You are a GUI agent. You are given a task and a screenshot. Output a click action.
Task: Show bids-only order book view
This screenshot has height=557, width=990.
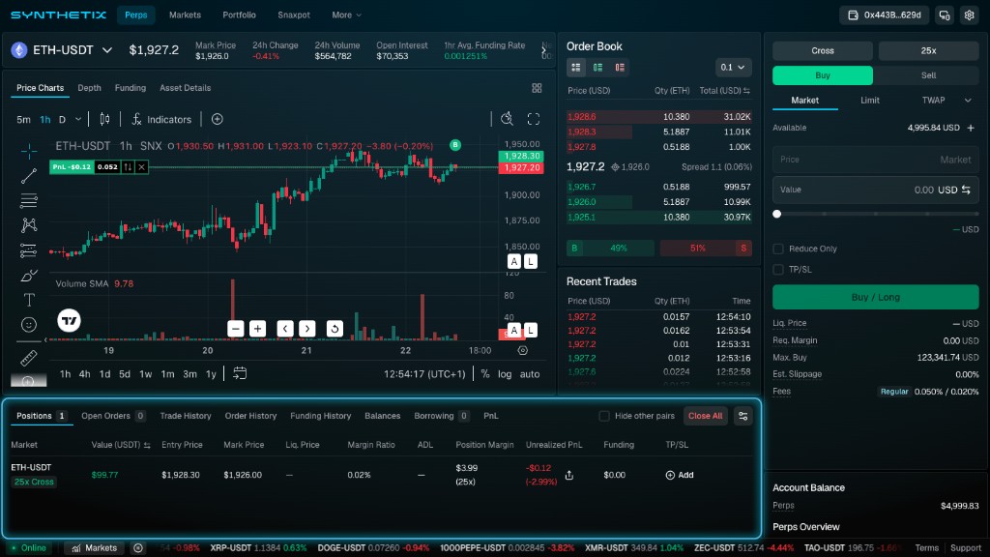click(597, 68)
